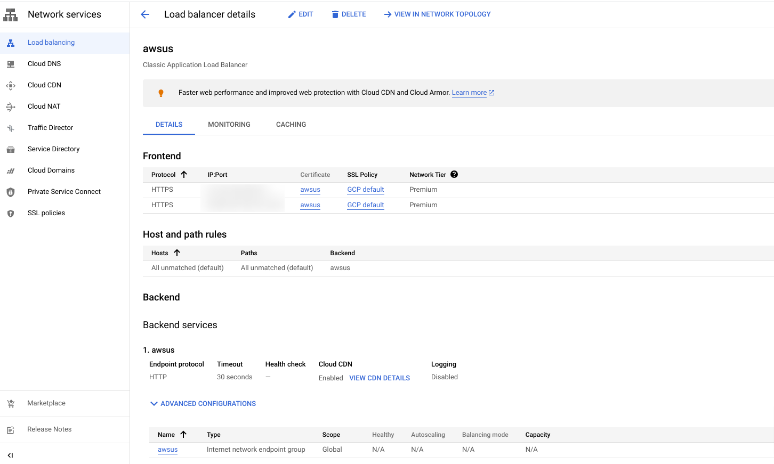Go back using the arrow icon
The image size is (774, 464).
[145, 14]
